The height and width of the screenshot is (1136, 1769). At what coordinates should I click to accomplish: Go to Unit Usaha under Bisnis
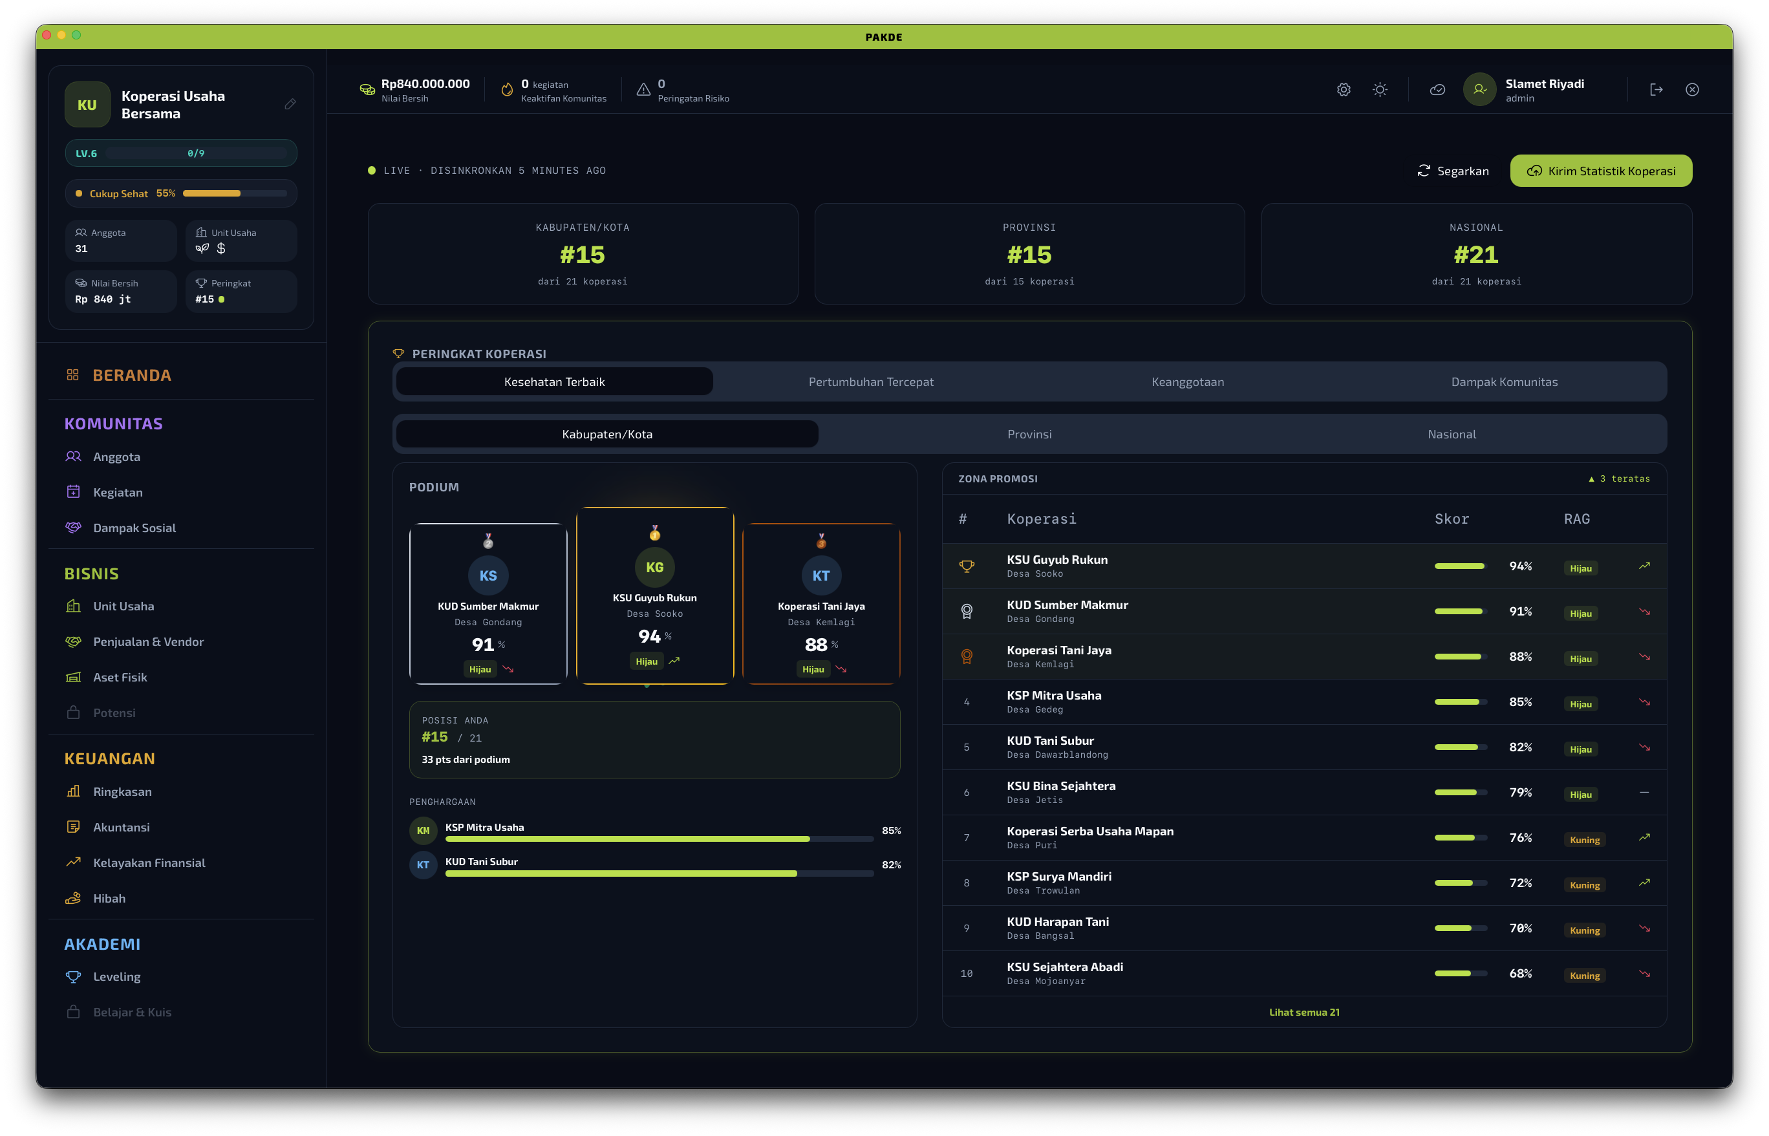coord(181,606)
